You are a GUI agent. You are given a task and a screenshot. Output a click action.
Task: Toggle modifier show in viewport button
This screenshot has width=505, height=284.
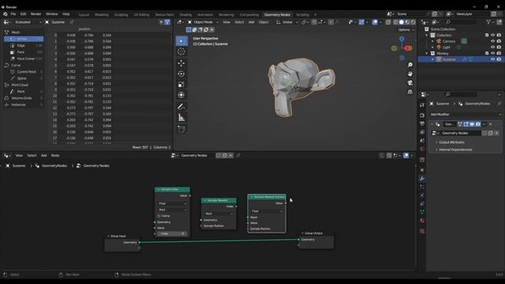pos(472,125)
